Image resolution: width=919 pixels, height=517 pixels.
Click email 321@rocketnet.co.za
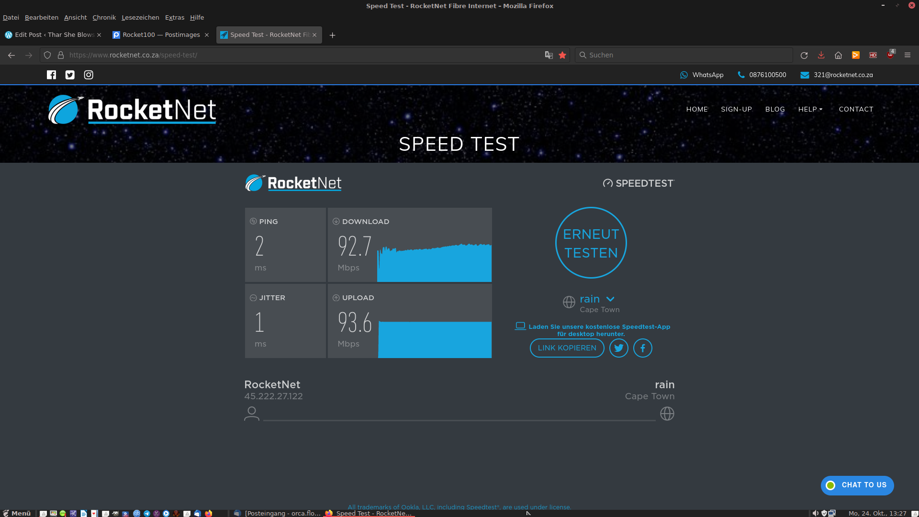pos(837,75)
